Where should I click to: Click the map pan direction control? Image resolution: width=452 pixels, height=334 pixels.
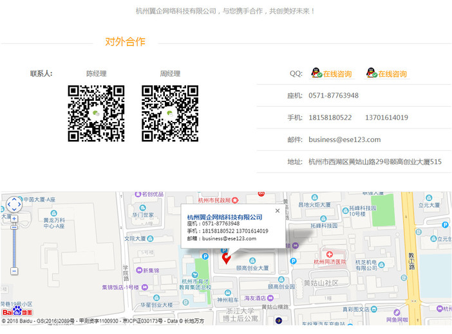click(x=14, y=205)
